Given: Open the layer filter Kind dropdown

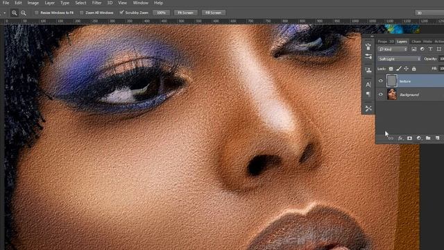Looking at the screenshot, I should (x=392, y=49).
